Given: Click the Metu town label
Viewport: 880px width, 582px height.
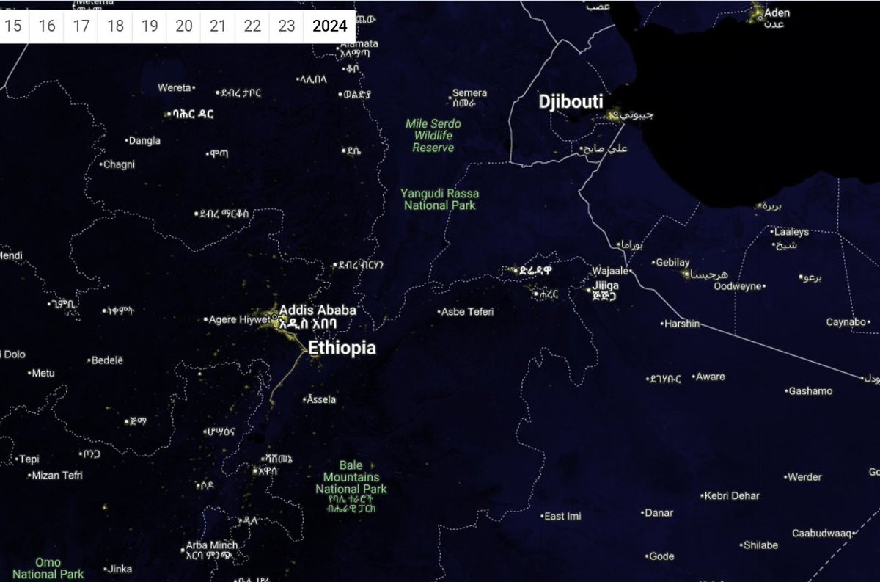Looking at the screenshot, I should 43,373.
